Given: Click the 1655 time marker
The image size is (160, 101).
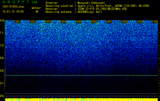Looking at the screenshot, I should tap(79, 22).
